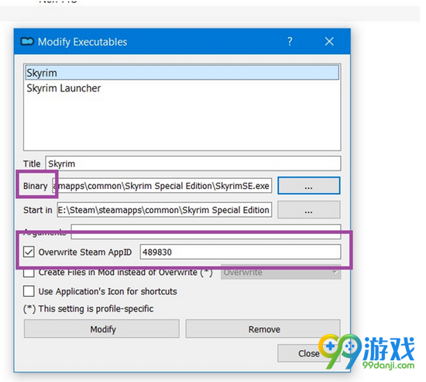426x382 pixels.
Task: Click into the Title text field
Action: (193, 163)
